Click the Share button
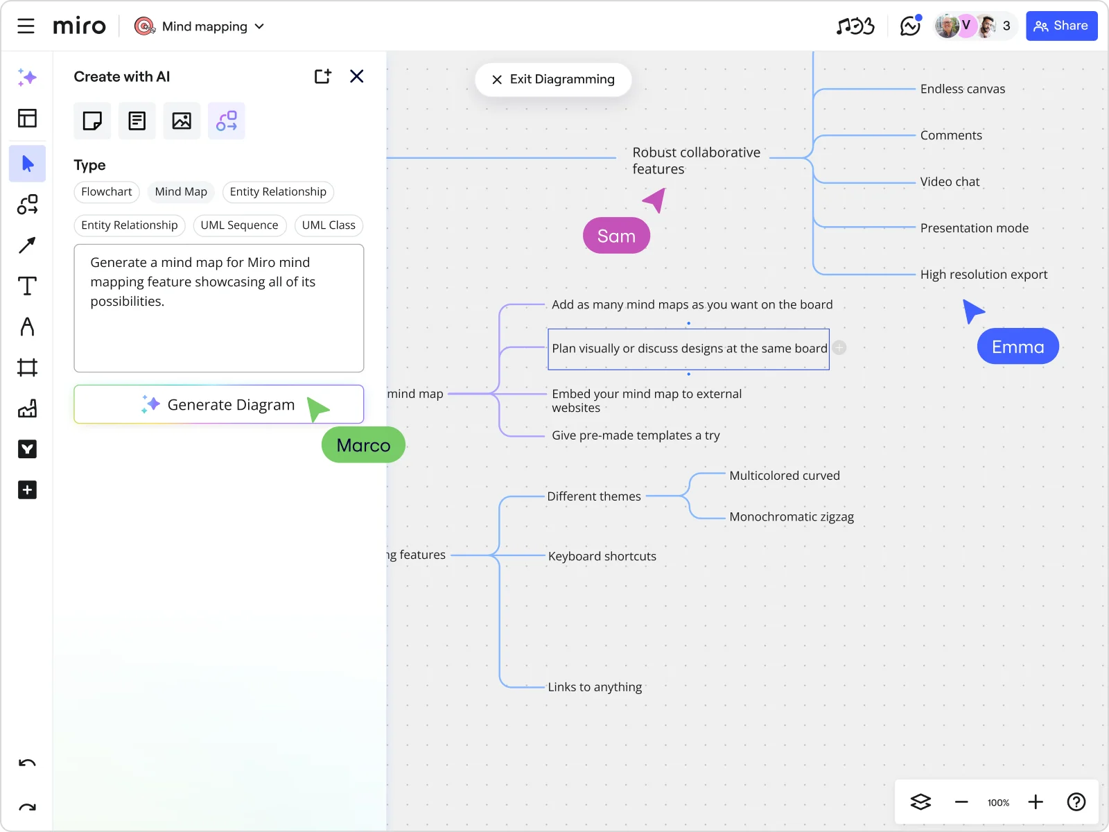The image size is (1109, 832). coord(1061,26)
